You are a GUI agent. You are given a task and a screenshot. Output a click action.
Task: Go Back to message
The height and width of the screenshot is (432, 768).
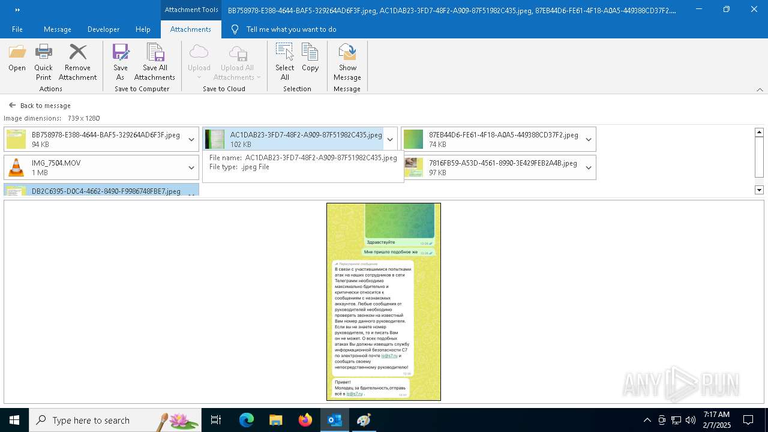pos(40,106)
